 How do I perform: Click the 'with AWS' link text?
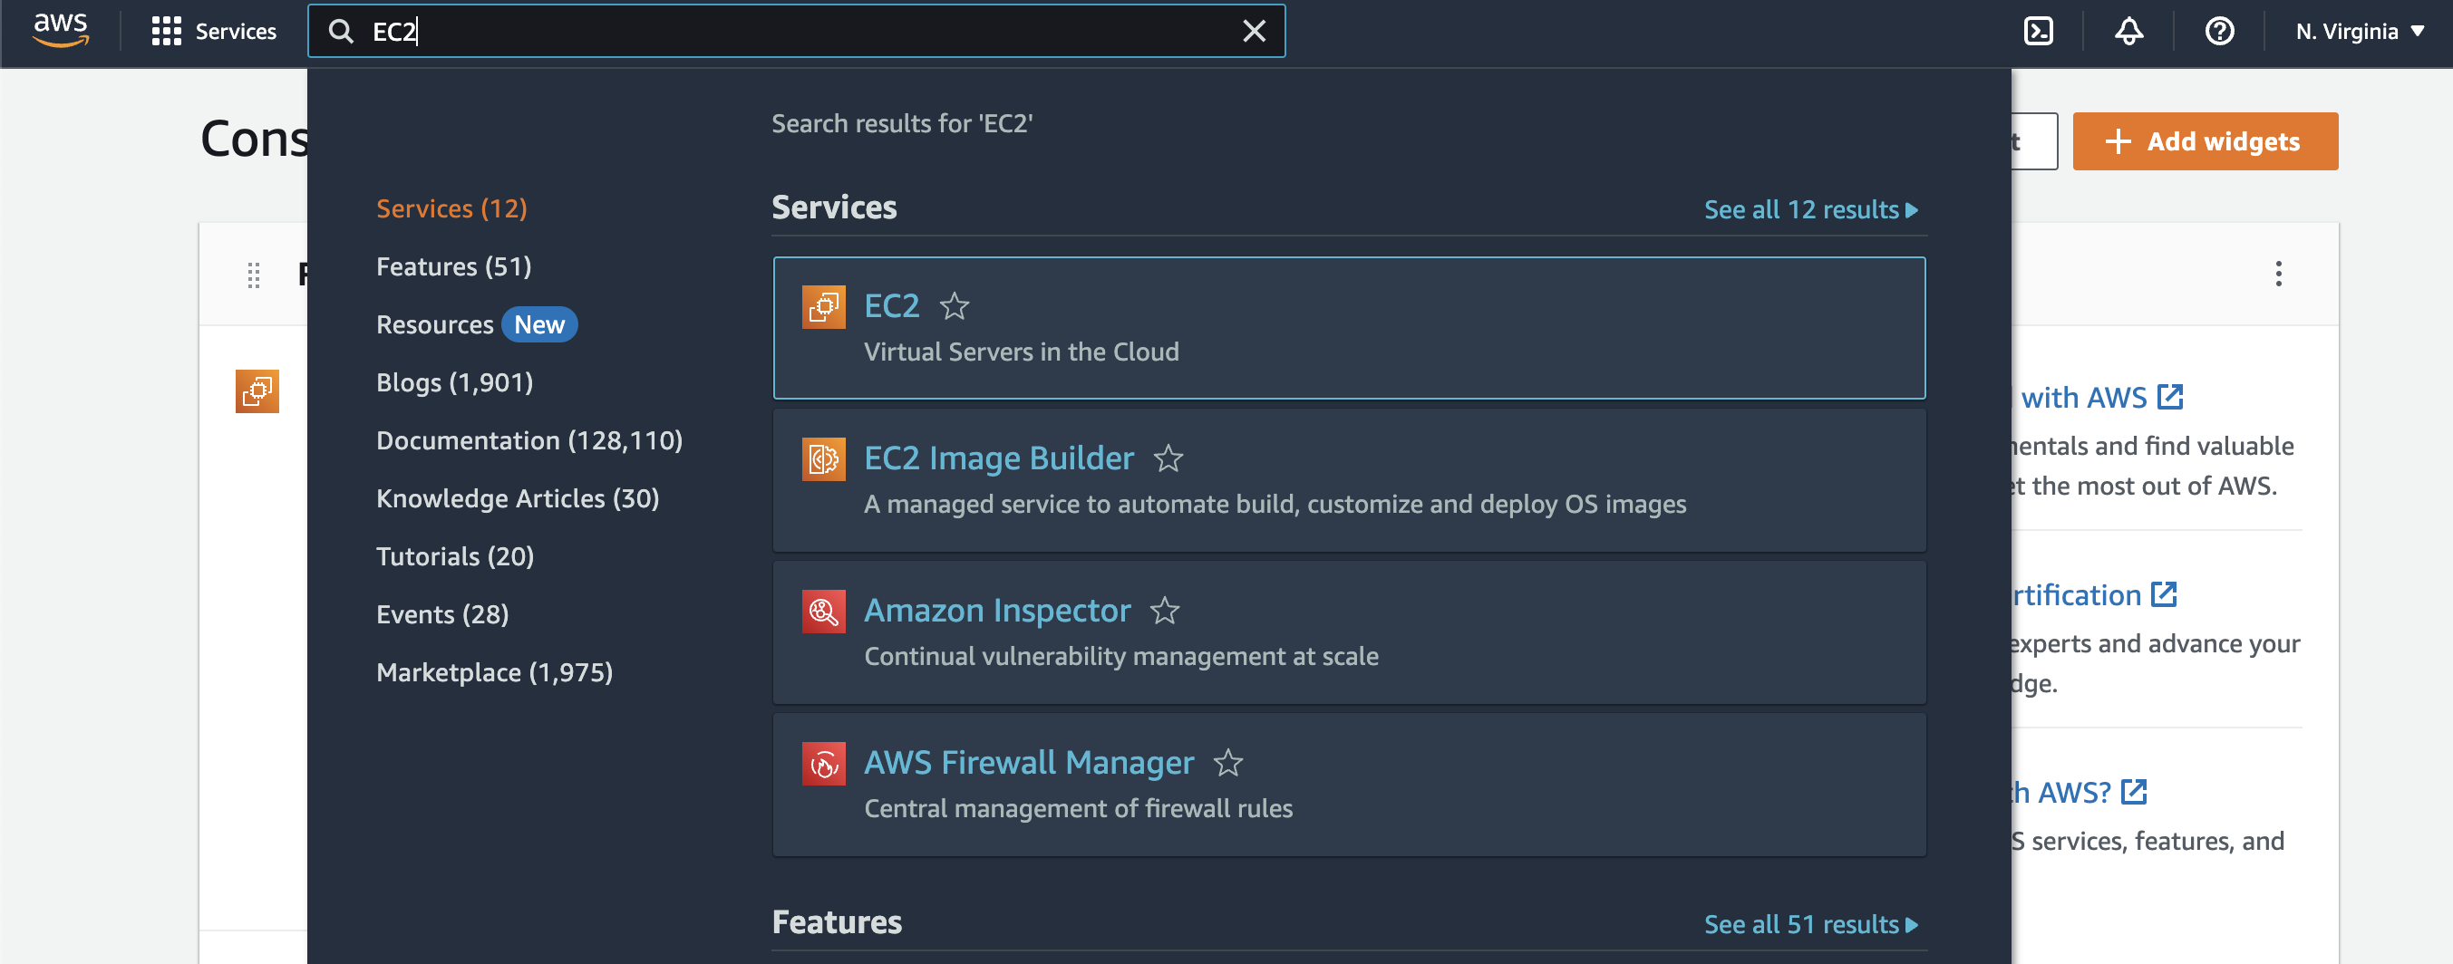tap(2083, 397)
